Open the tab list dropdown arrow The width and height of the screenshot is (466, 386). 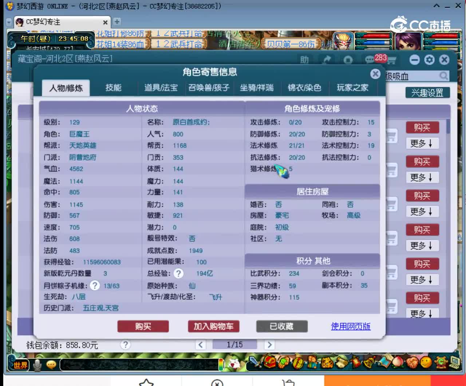click(9, 22)
